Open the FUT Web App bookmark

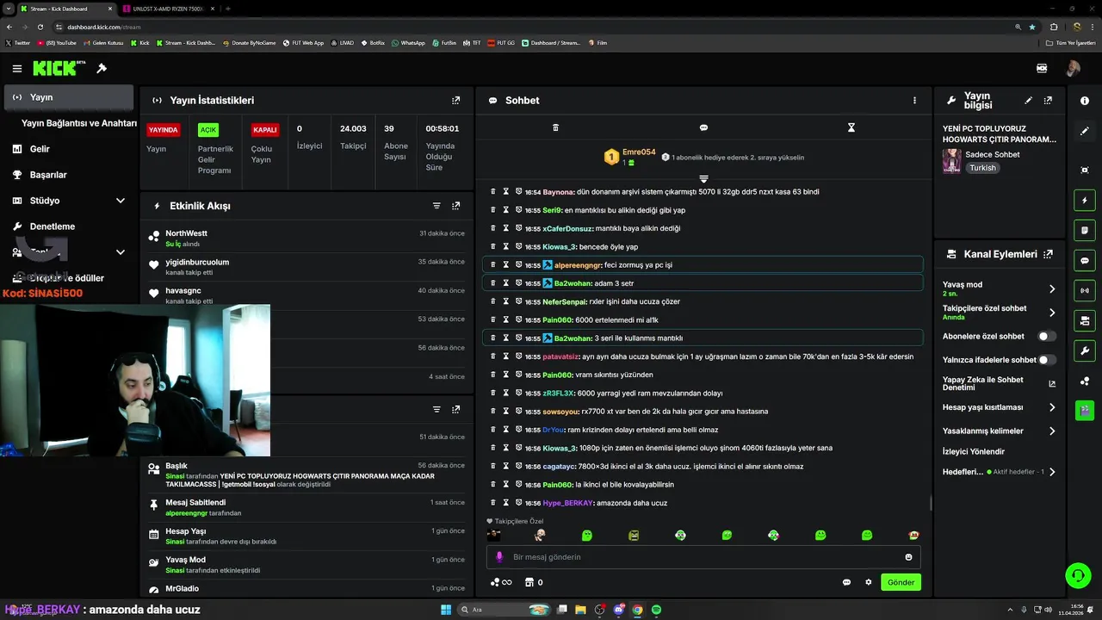(x=303, y=42)
